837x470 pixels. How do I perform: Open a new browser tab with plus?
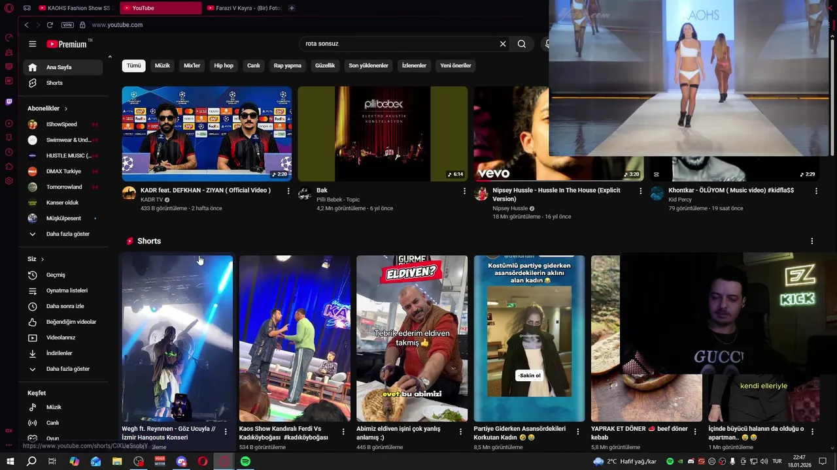[x=292, y=8]
